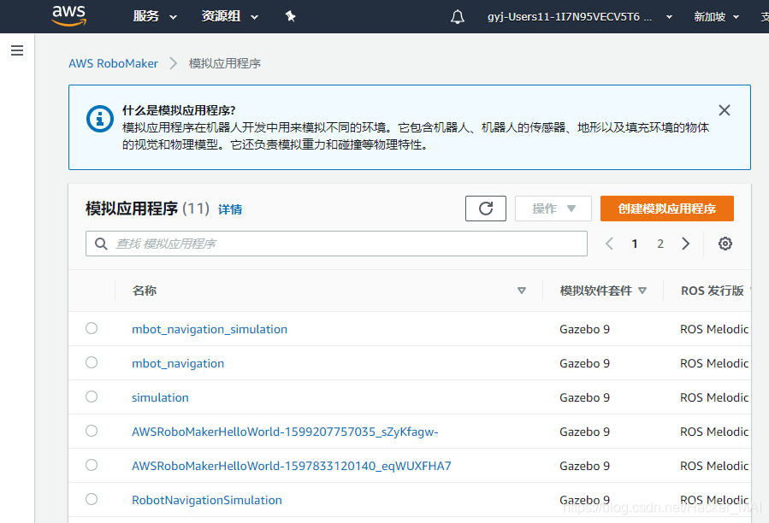Select AWSRoboMakerHelloWorld-1599207757035 radio button

tap(92, 431)
